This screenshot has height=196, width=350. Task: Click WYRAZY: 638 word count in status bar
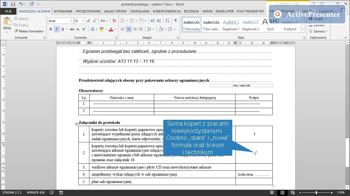pos(36,192)
